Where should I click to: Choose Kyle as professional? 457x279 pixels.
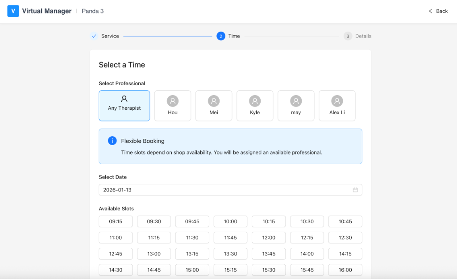coord(255,105)
